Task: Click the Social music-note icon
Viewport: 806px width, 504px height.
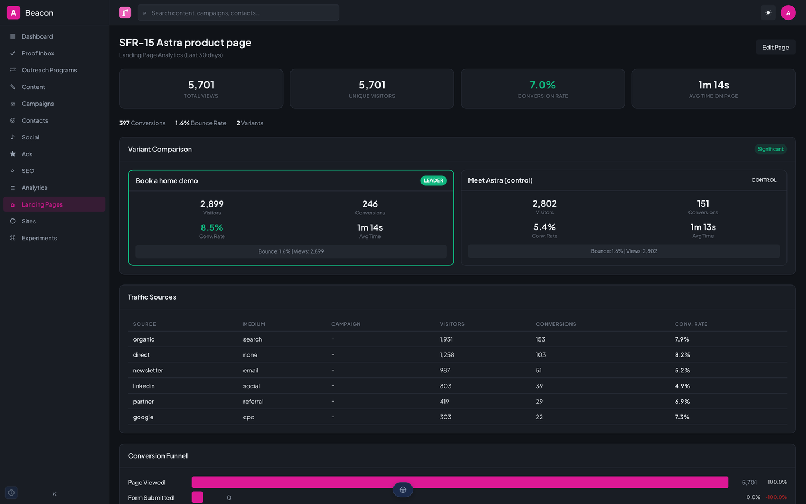Action: point(12,137)
